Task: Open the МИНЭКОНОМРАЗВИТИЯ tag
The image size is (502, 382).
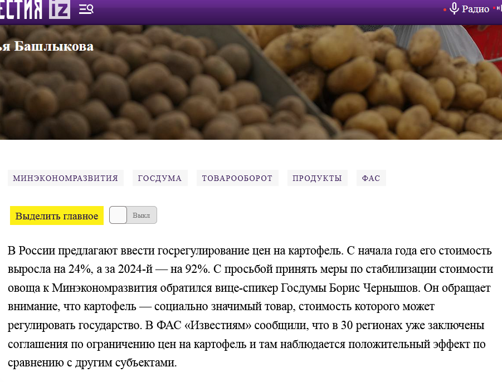Action: pyautogui.click(x=66, y=178)
